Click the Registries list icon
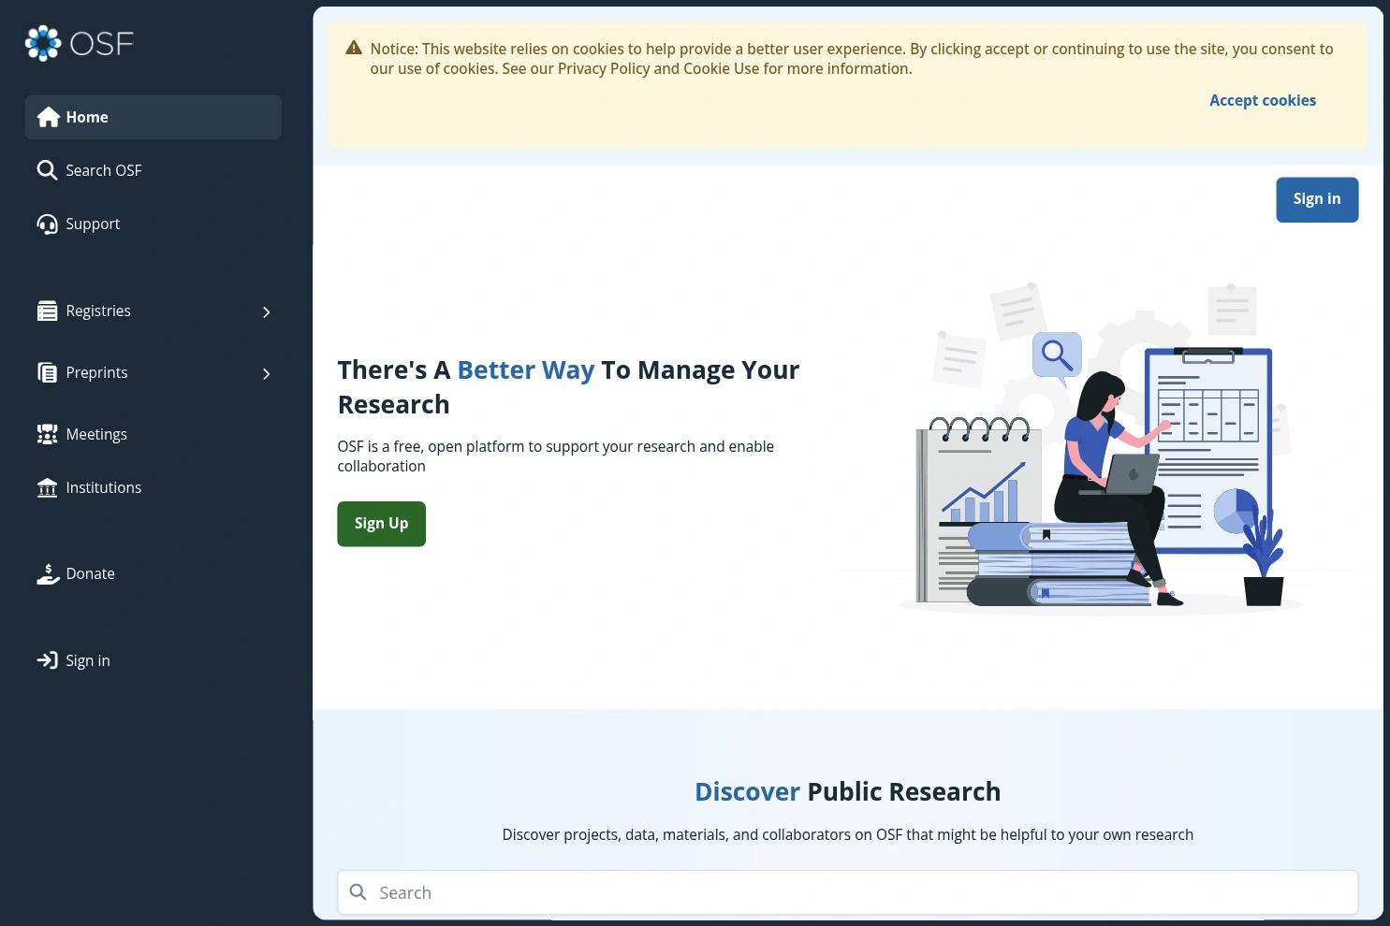The image size is (1390, 926). pos(47,311)
